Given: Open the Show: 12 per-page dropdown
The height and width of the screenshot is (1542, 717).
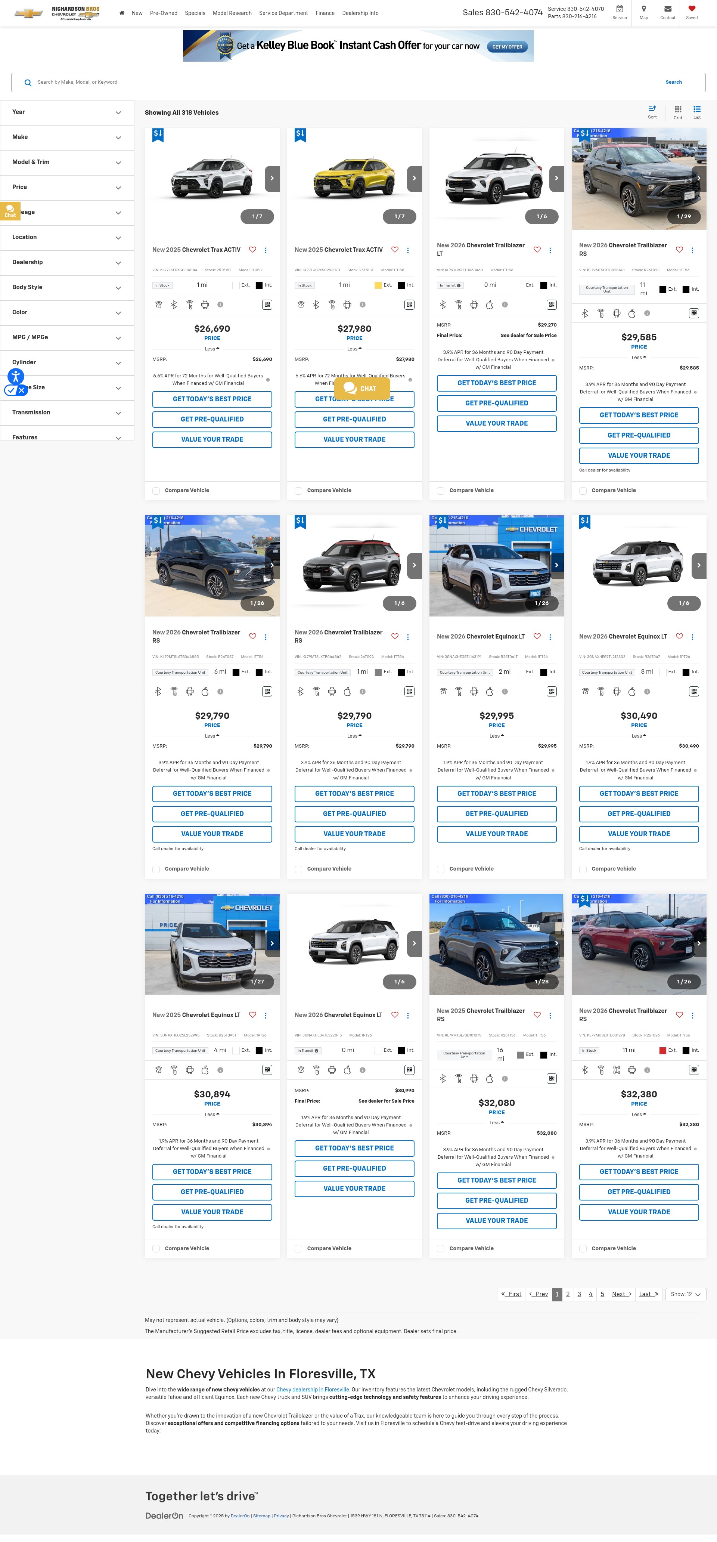Looking at the screenshot, I should click(685, 1294).
